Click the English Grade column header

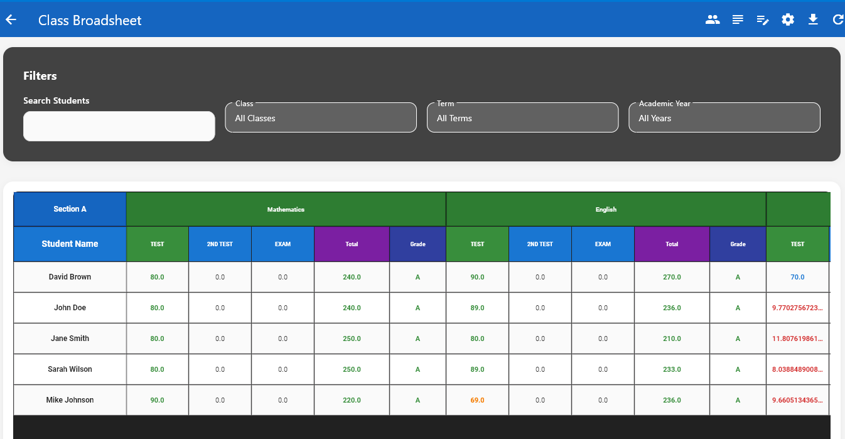(738, 244)
